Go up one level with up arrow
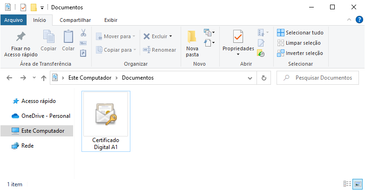The height and width of the screenshot is (190, 365). tap(44, 78)
